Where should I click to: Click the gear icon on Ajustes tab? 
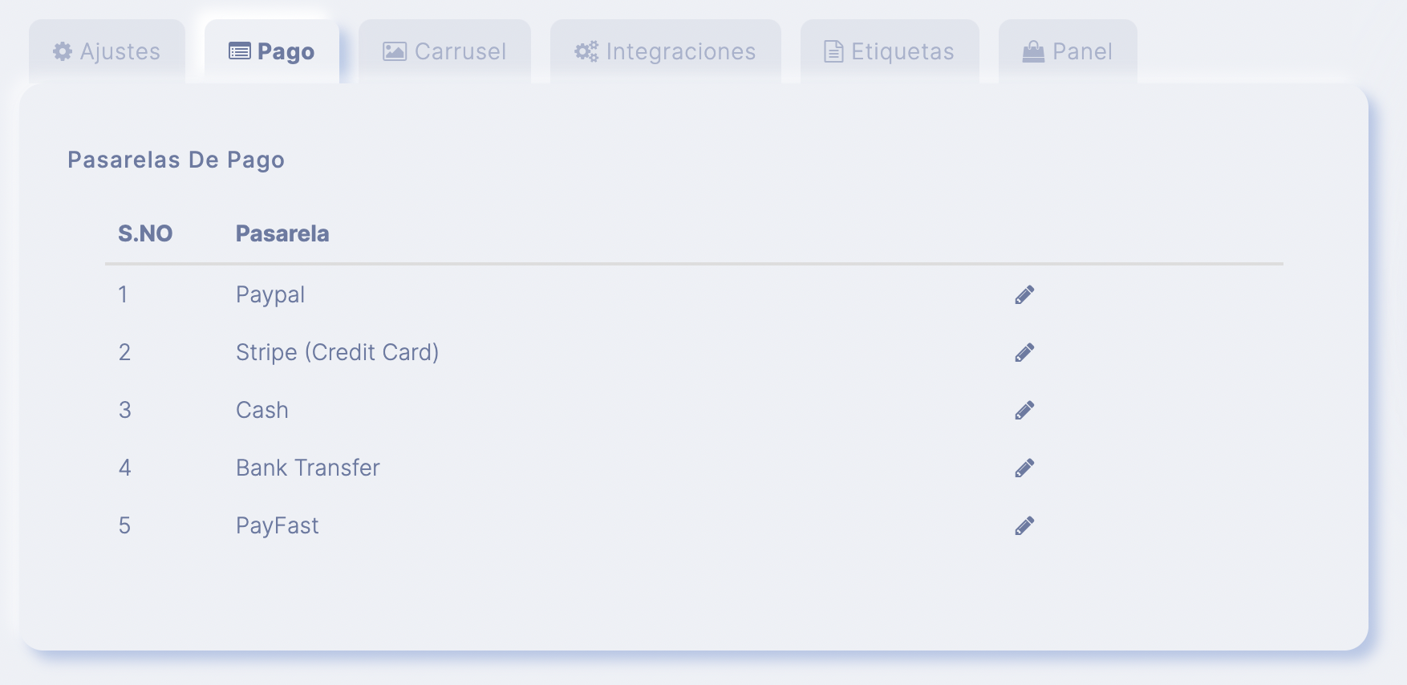coord(63,51)
